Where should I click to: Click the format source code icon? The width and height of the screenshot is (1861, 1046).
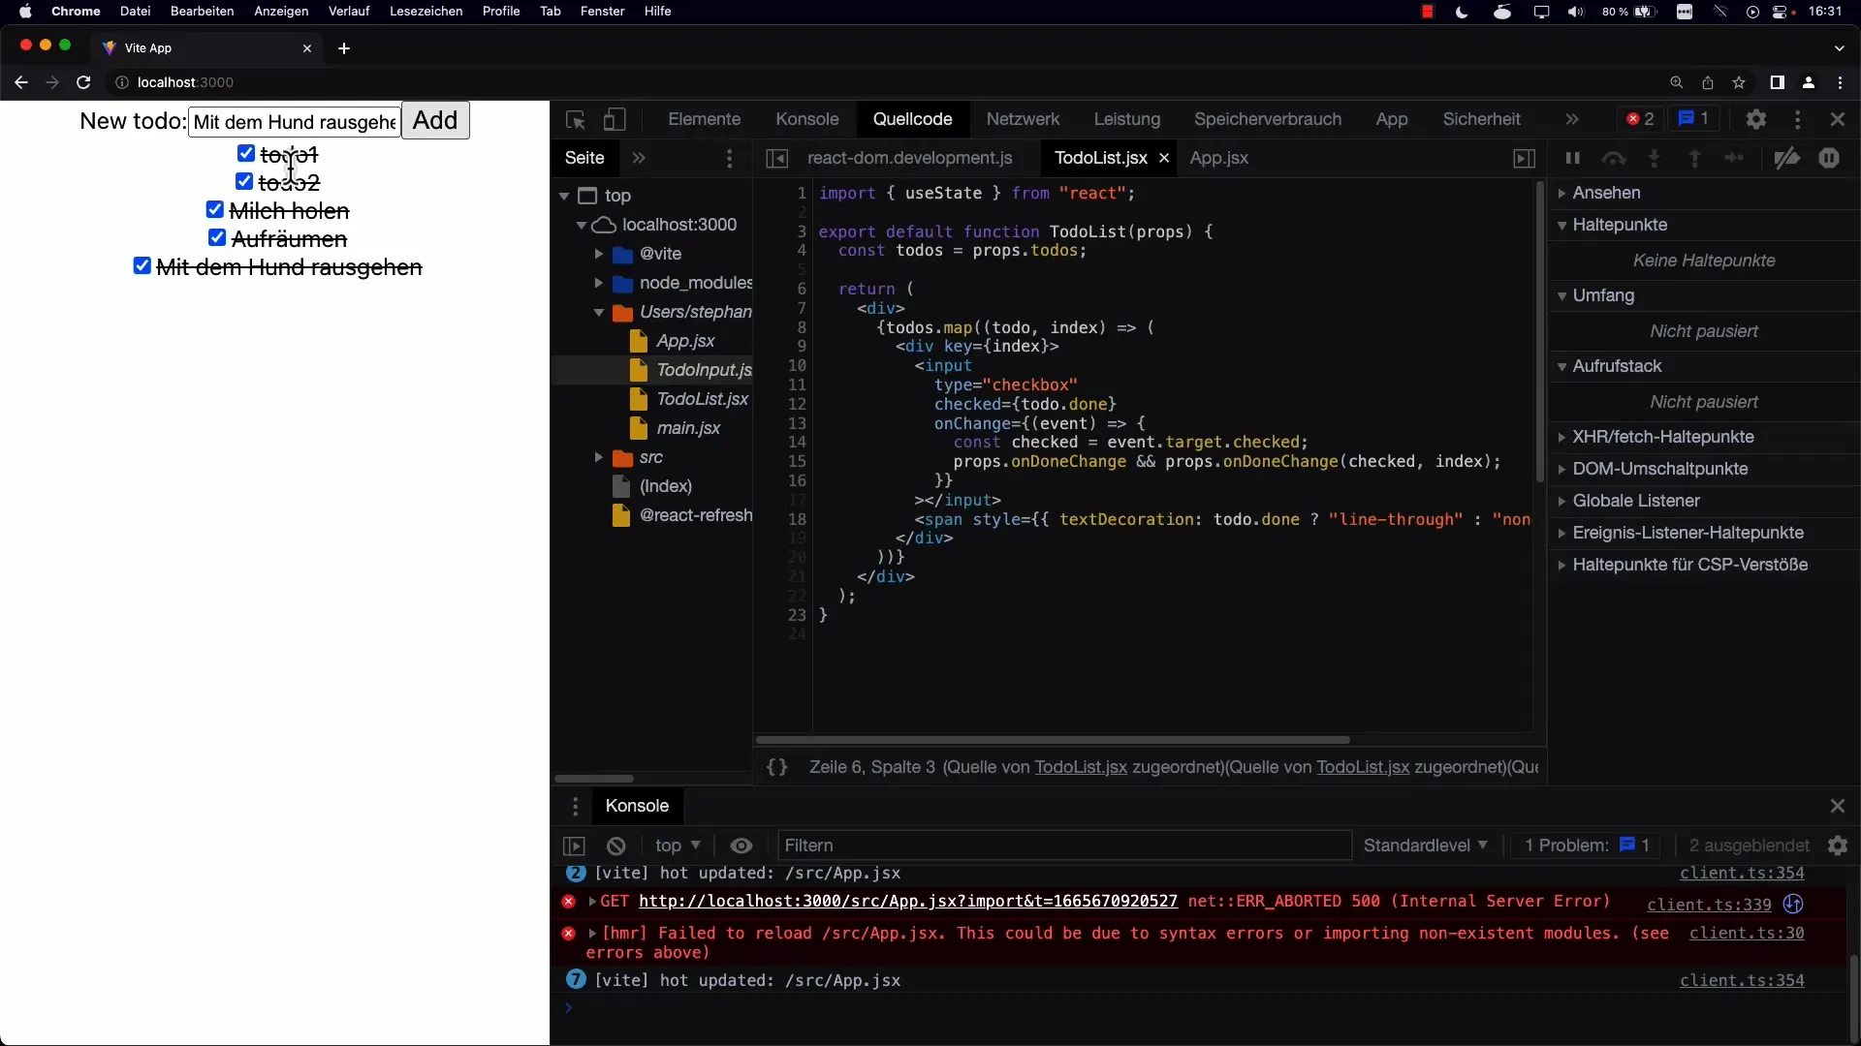point(777,766)
